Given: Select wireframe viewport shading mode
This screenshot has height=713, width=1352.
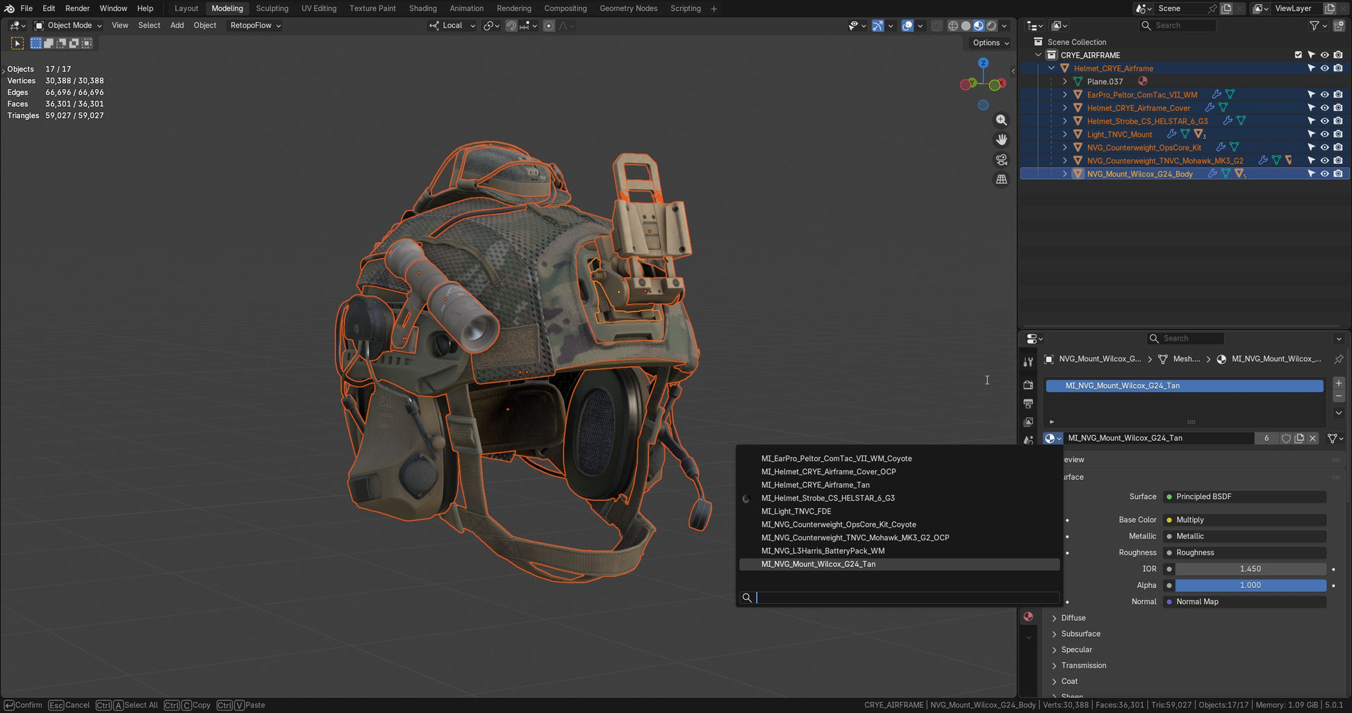Looking at the screenshot, I should [953, 26].
